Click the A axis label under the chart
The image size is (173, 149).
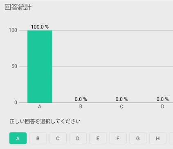click(x=40, y=106)
